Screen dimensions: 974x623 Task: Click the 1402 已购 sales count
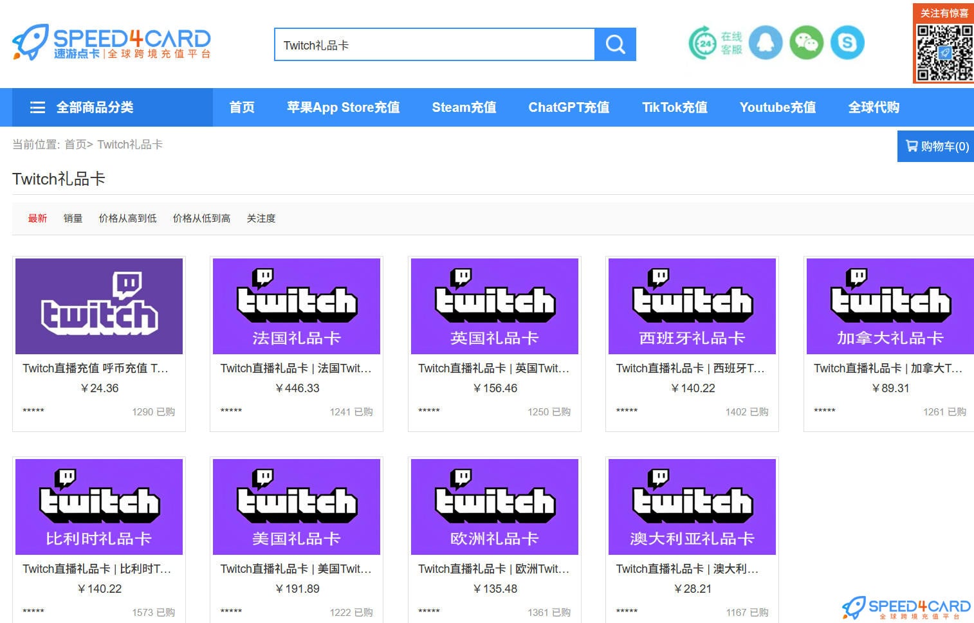point(747,412)
